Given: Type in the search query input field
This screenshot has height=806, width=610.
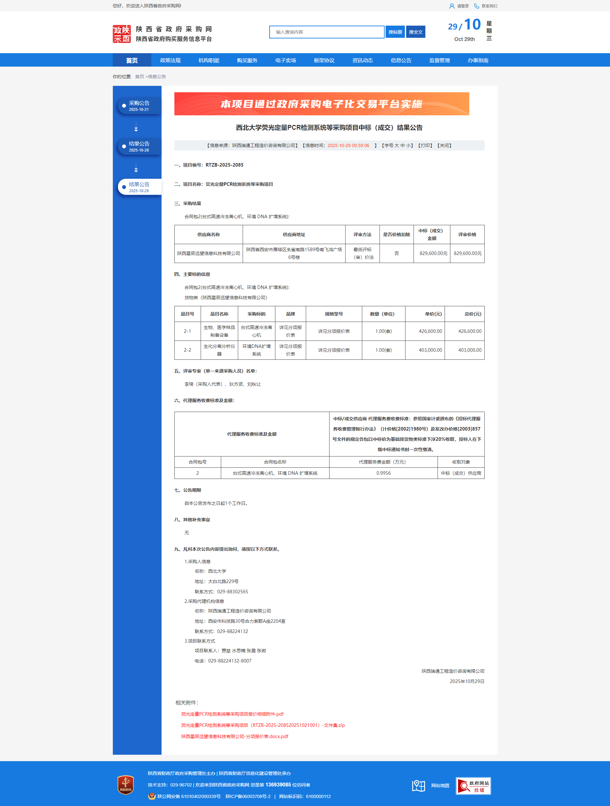Looking at the screenshot, I should click(x=326, y=32).
